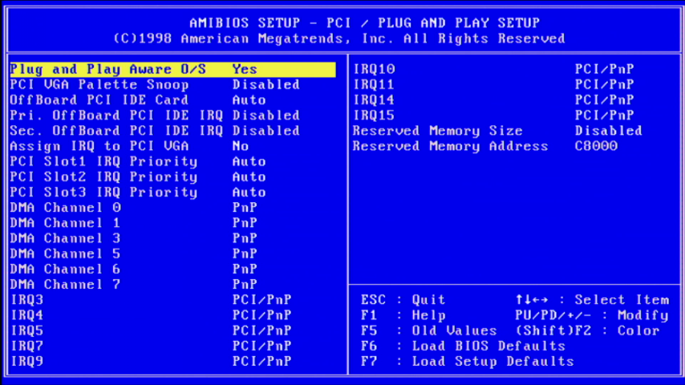Select the IRQ3 PCI/PnP value
This screenshot has height=385, width=685.
click(261, 300)
